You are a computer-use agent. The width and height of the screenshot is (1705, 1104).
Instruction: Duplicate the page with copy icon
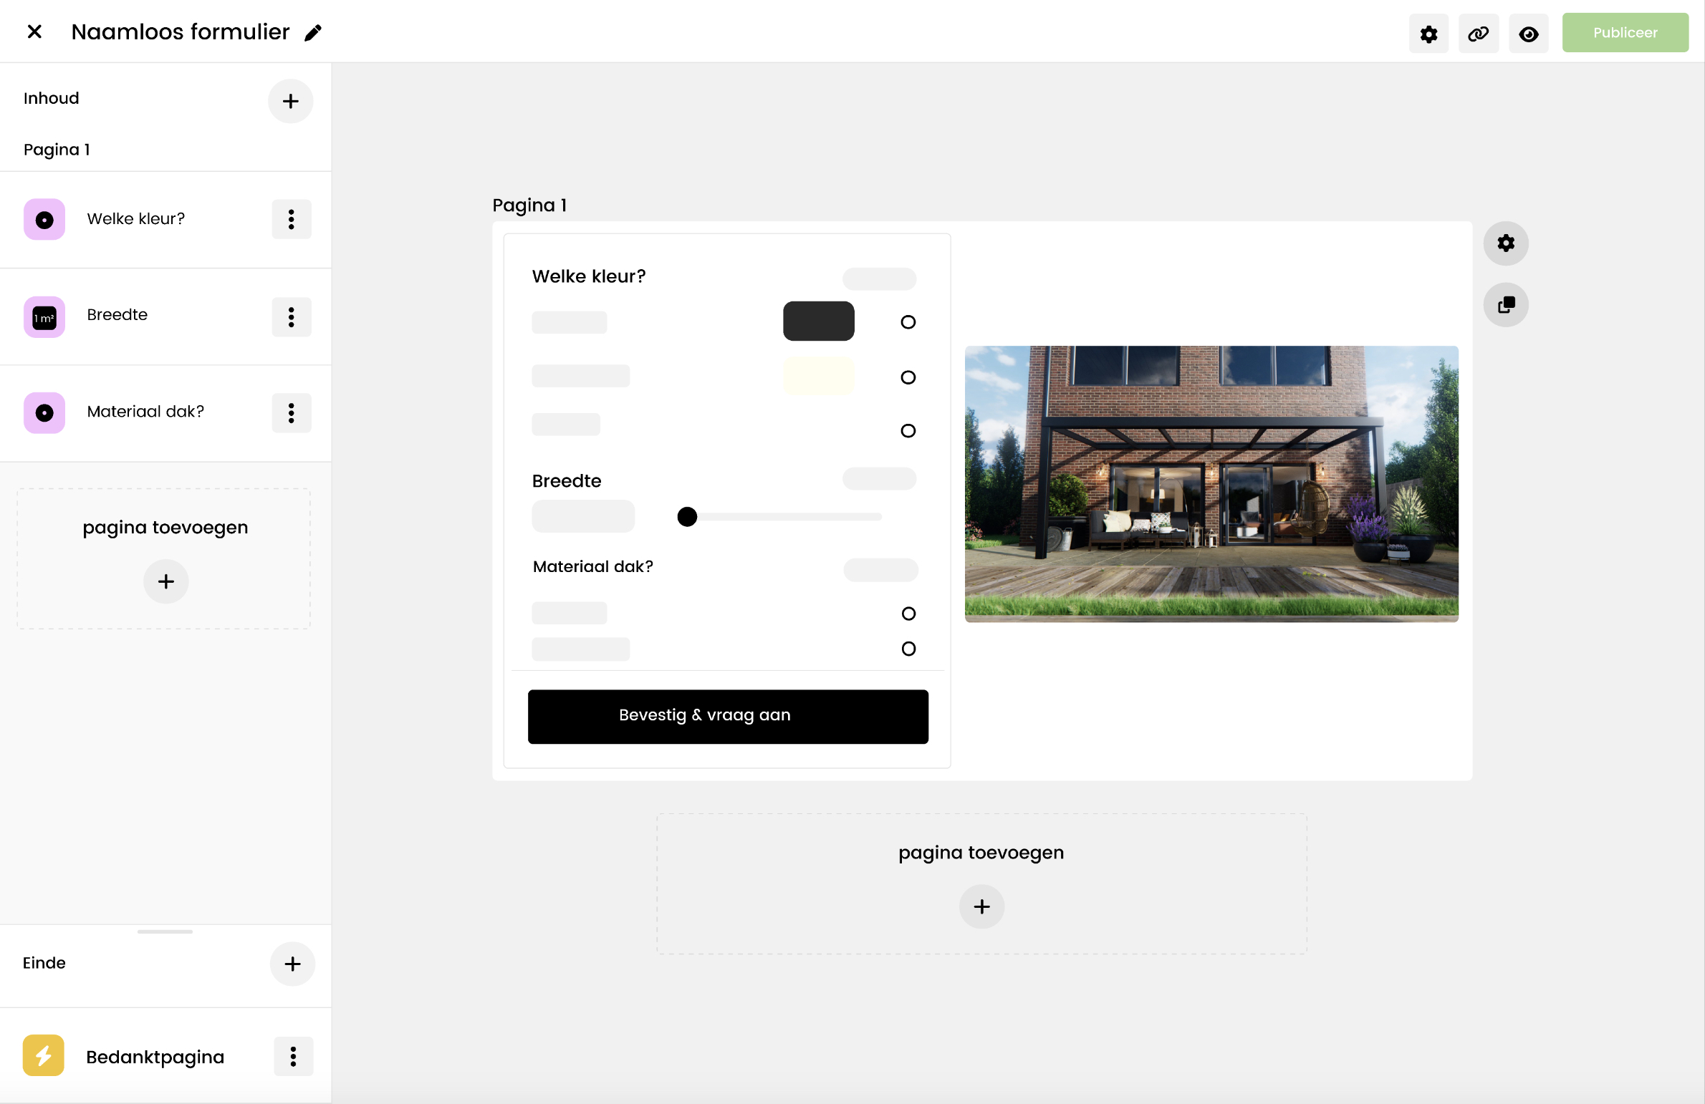pyautogui.click(x=1506, y=305)
